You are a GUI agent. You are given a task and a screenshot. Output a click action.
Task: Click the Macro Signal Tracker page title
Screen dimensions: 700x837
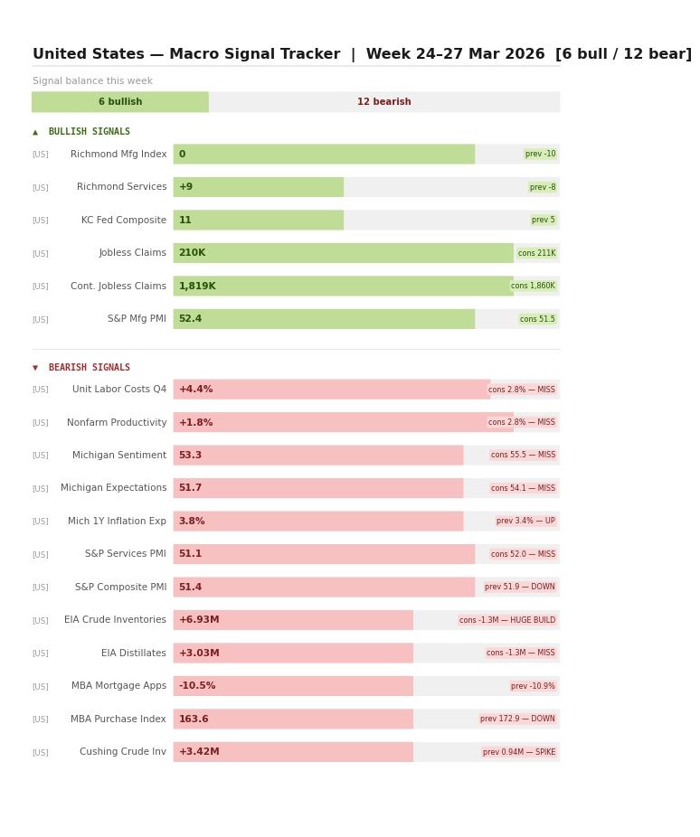tap(362, 54)
